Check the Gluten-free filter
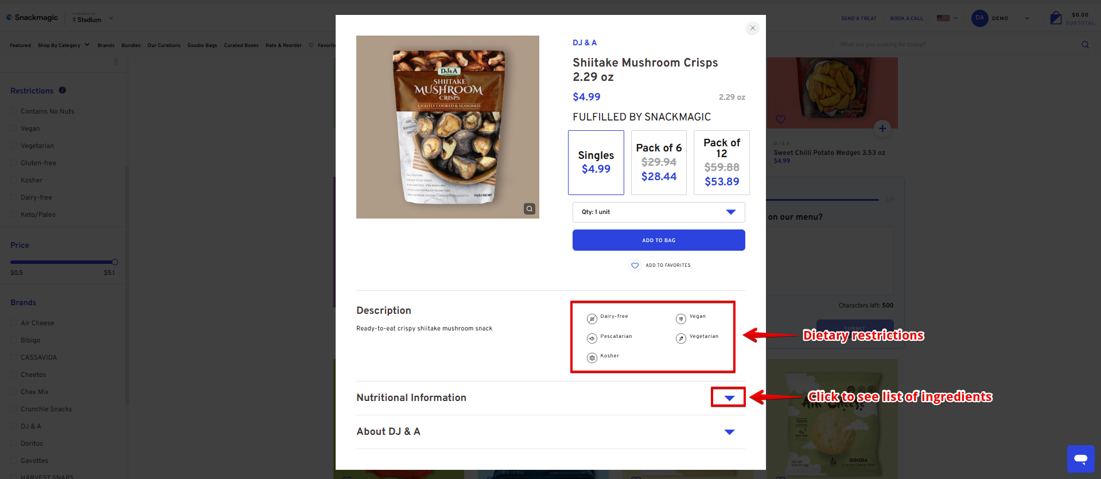 point(14,163)
